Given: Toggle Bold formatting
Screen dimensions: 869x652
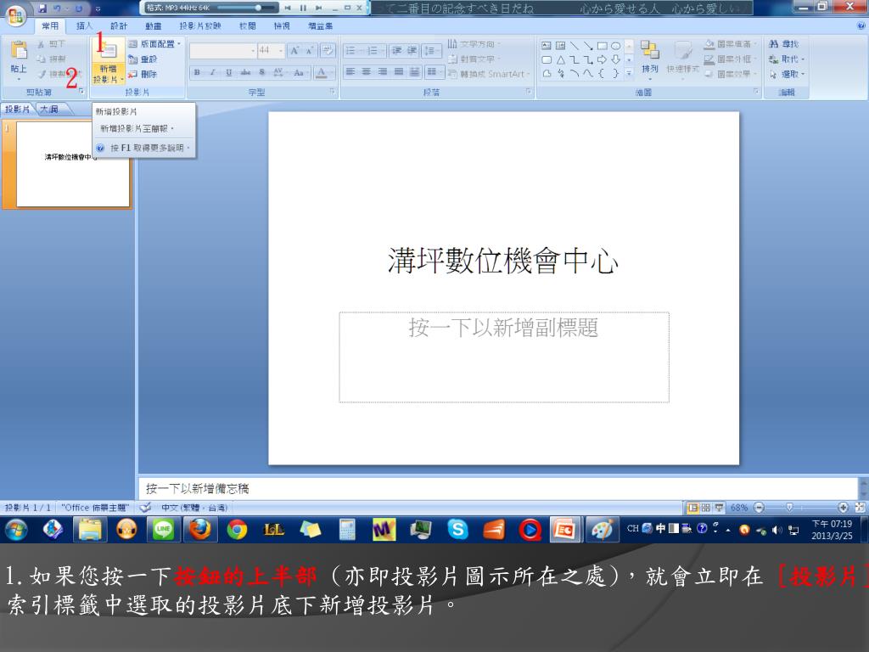Looking at the screenshot, I should (197, 73).
